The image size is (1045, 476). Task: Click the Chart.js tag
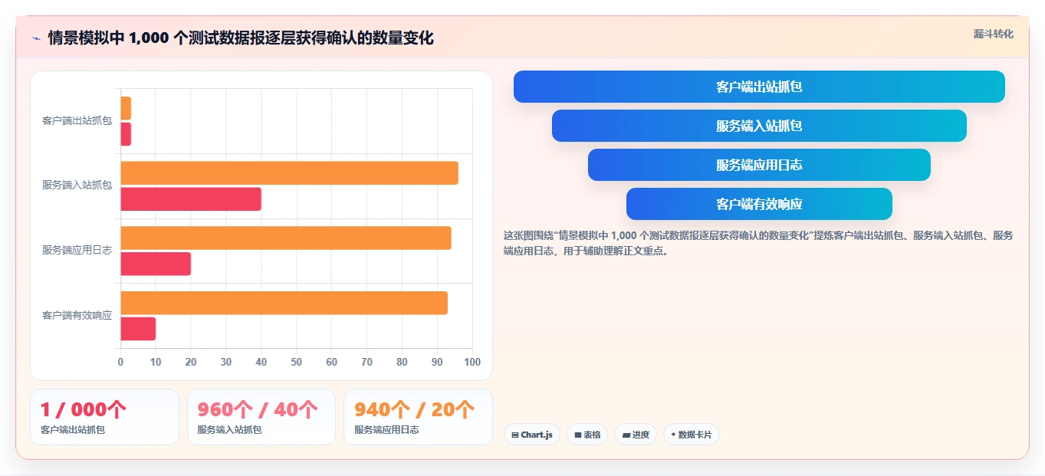pyautogui.click(x=532, y=435)
